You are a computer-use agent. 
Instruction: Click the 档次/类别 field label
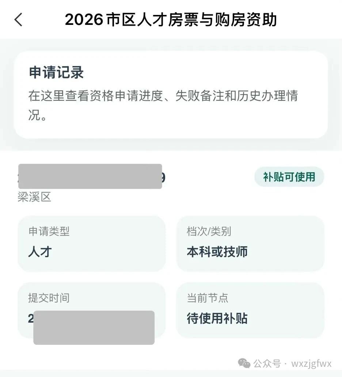pos(209,231)
